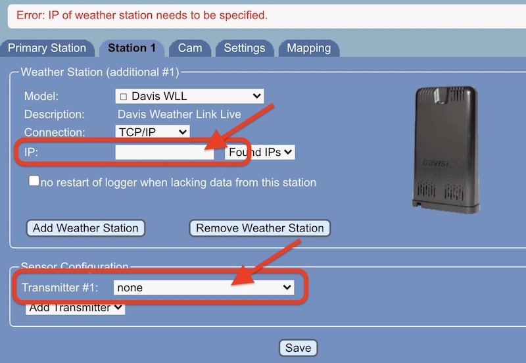Go to the Settings tab

(x=244, y=48)
